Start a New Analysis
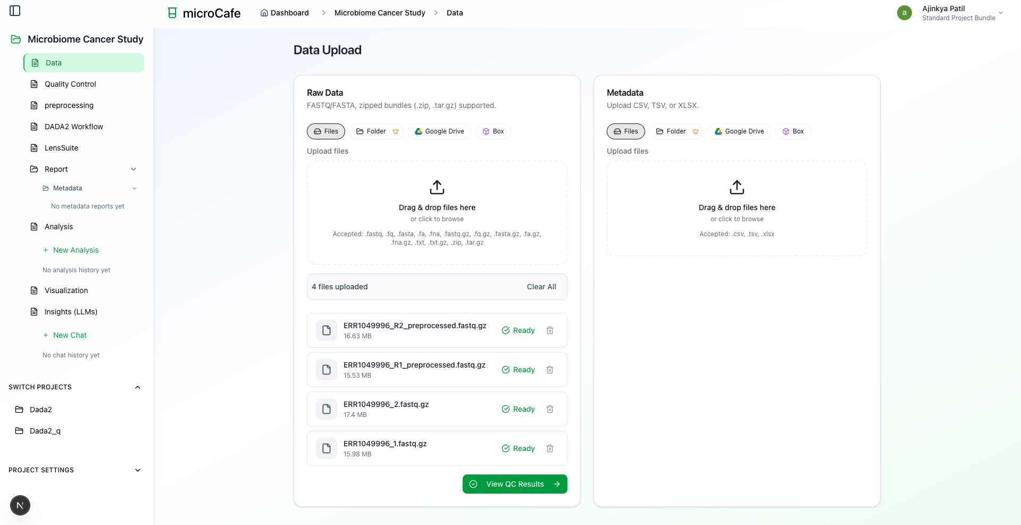Screen dimensions: 1021x525 point(76,250)
